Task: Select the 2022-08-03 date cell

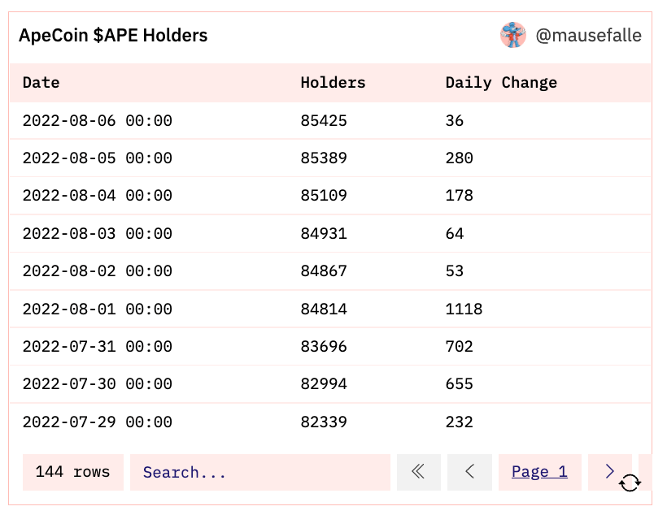Action: [97, 234]
